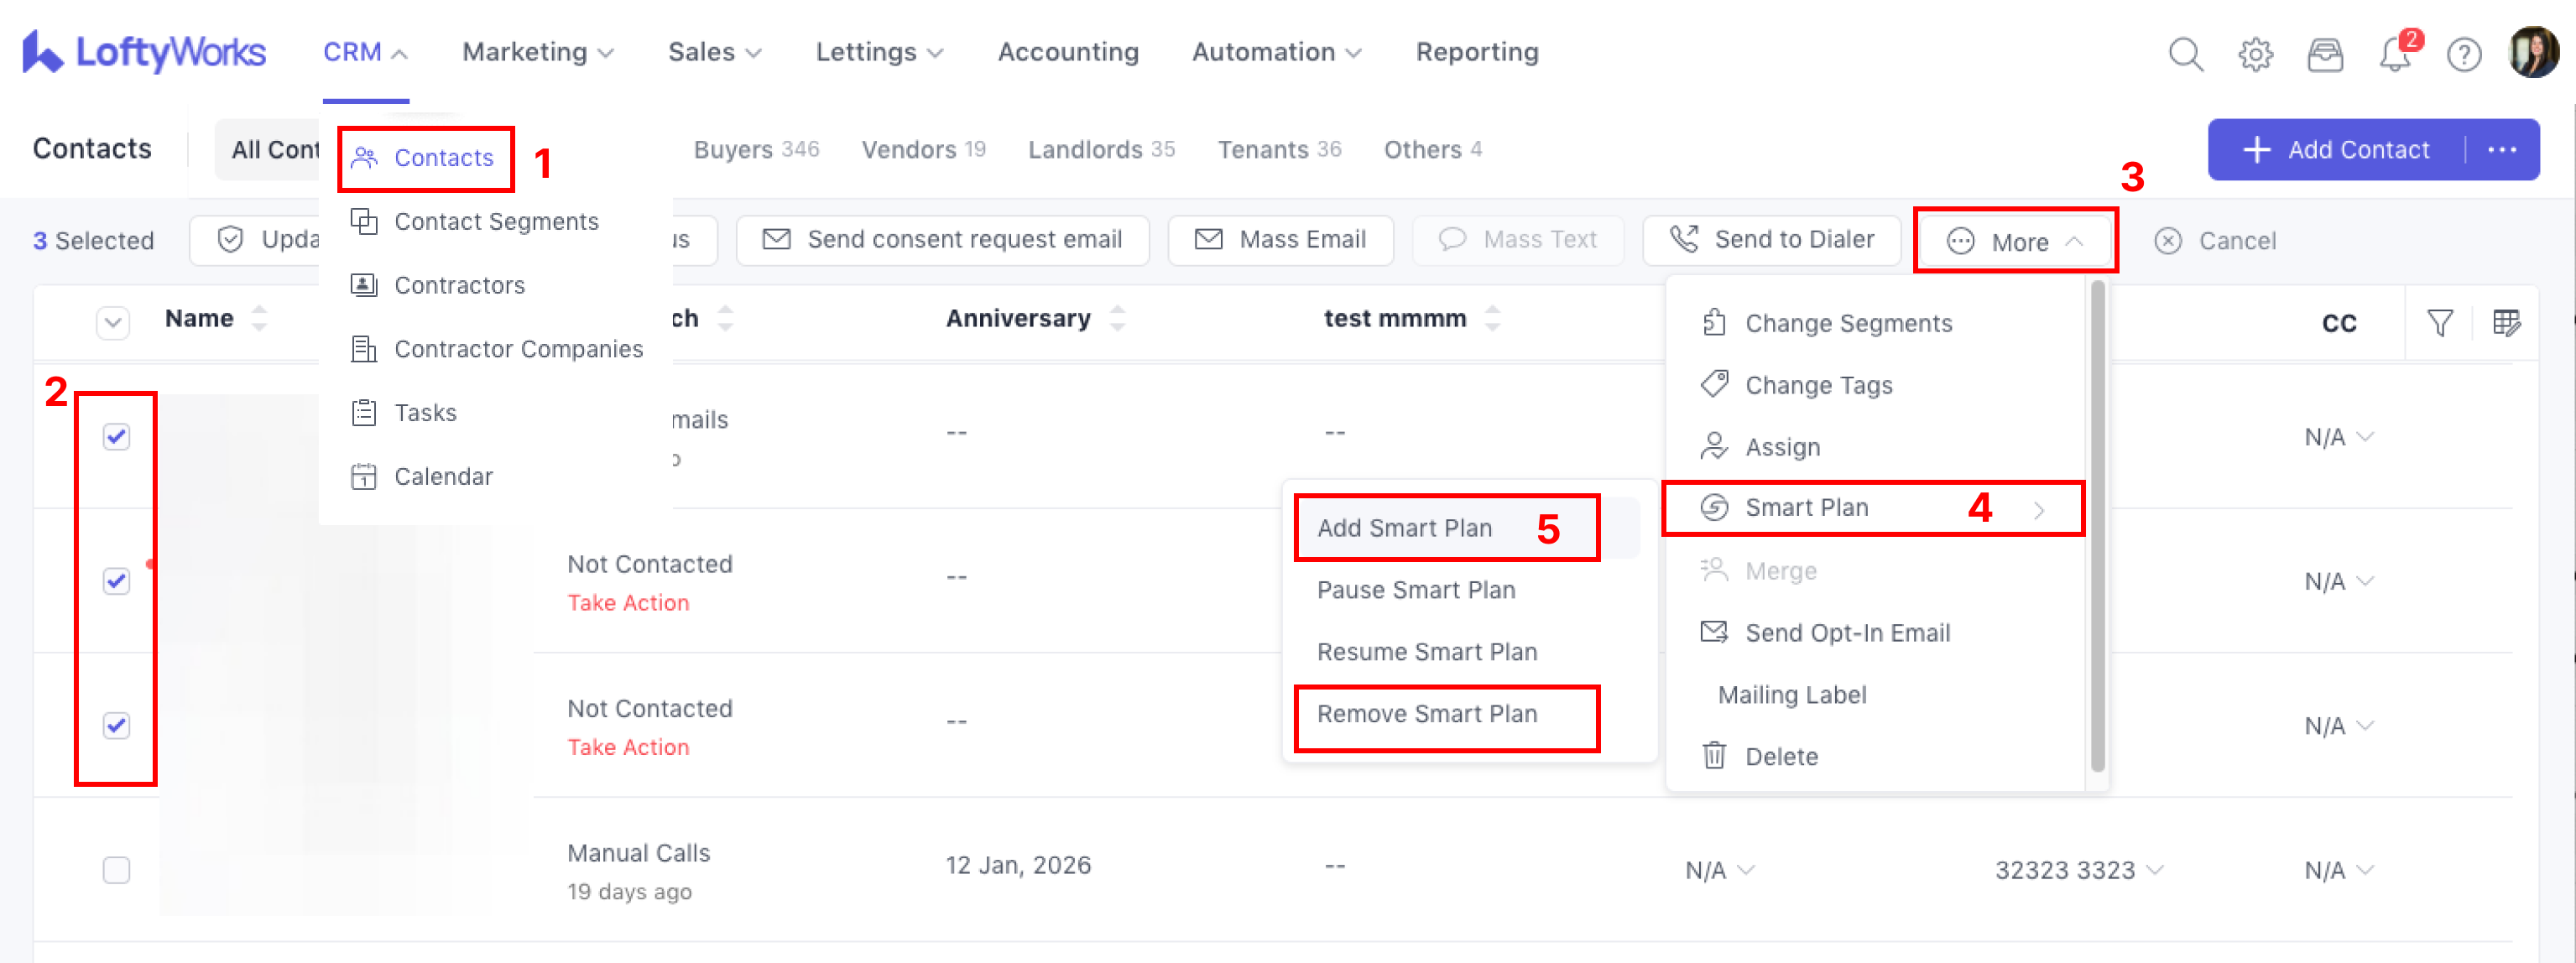Open the inbox tray icon
Image resolution: width=2576 pixels, height=963 pixels.
pos(2325,53)
